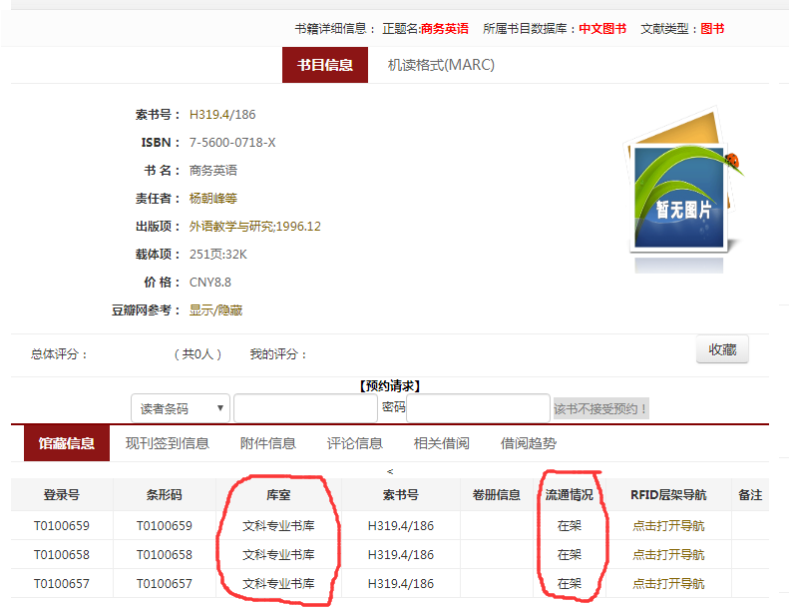Click the 收藏 button
This screenshot has width=789, height=610.
[722, 349]
